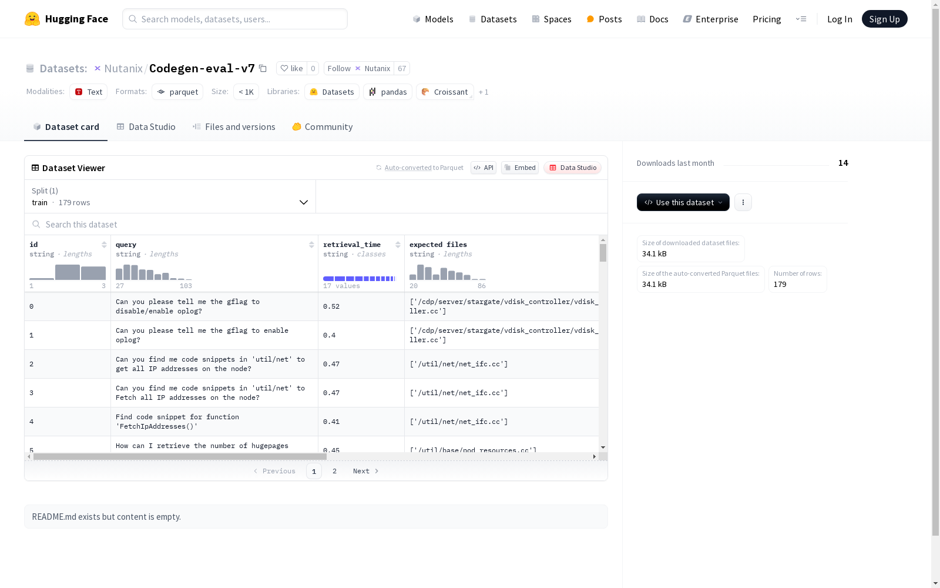
Task: Focus the Search this dataset field
Action: tap(316, 224)
